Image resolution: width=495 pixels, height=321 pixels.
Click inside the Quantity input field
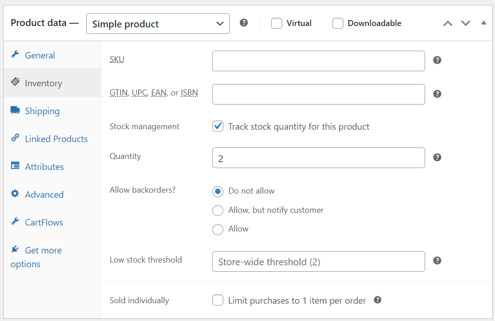tap(318, 157)
